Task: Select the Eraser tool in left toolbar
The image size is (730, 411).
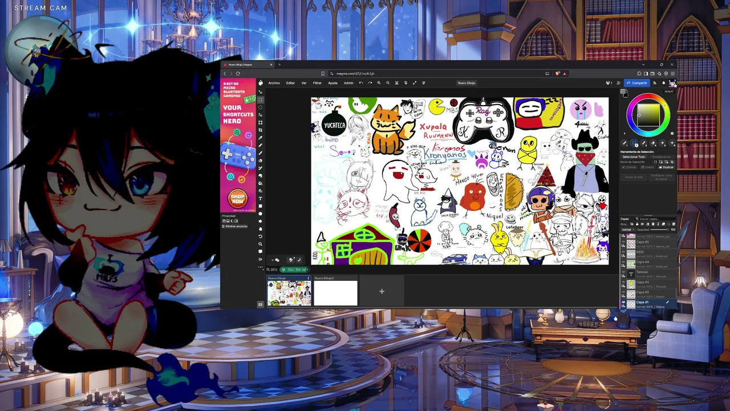Action: (x=261, y=160)
